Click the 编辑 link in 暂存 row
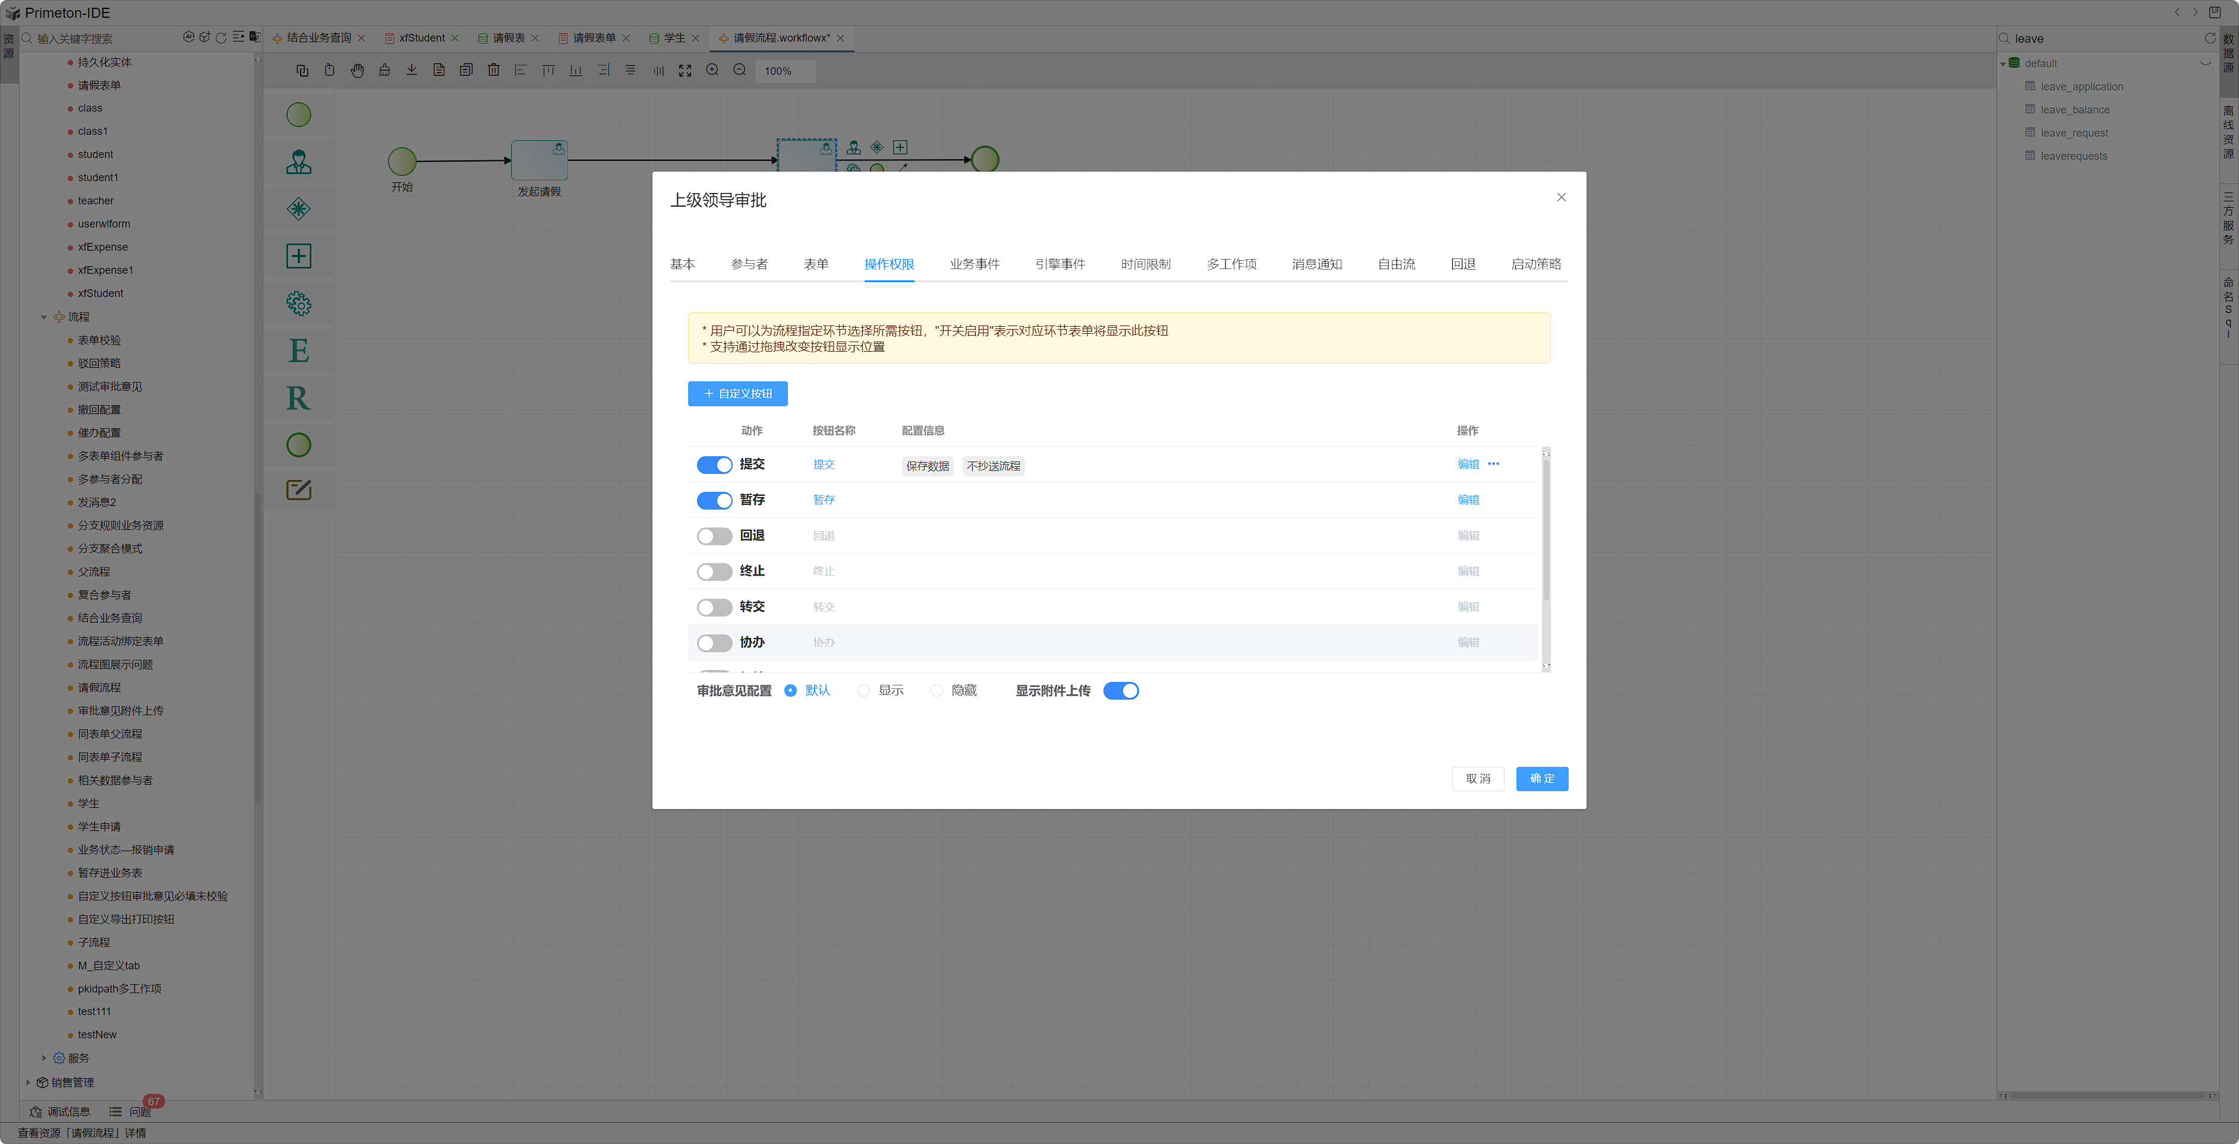The image size is (2239, 1144). point(1467,500)
